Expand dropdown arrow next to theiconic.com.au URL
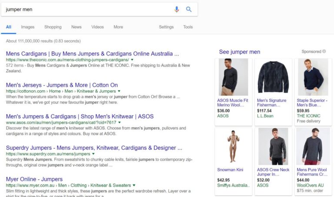Viewport: 334px width, 197px height. [x=132, y=60]
